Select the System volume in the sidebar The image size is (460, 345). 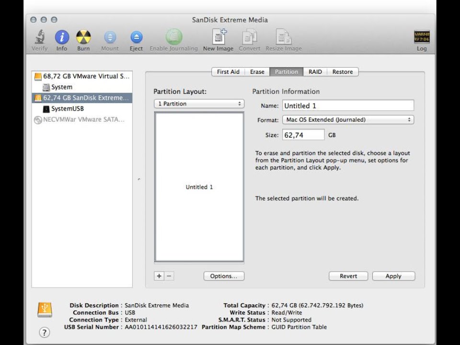tap(82, 87)
